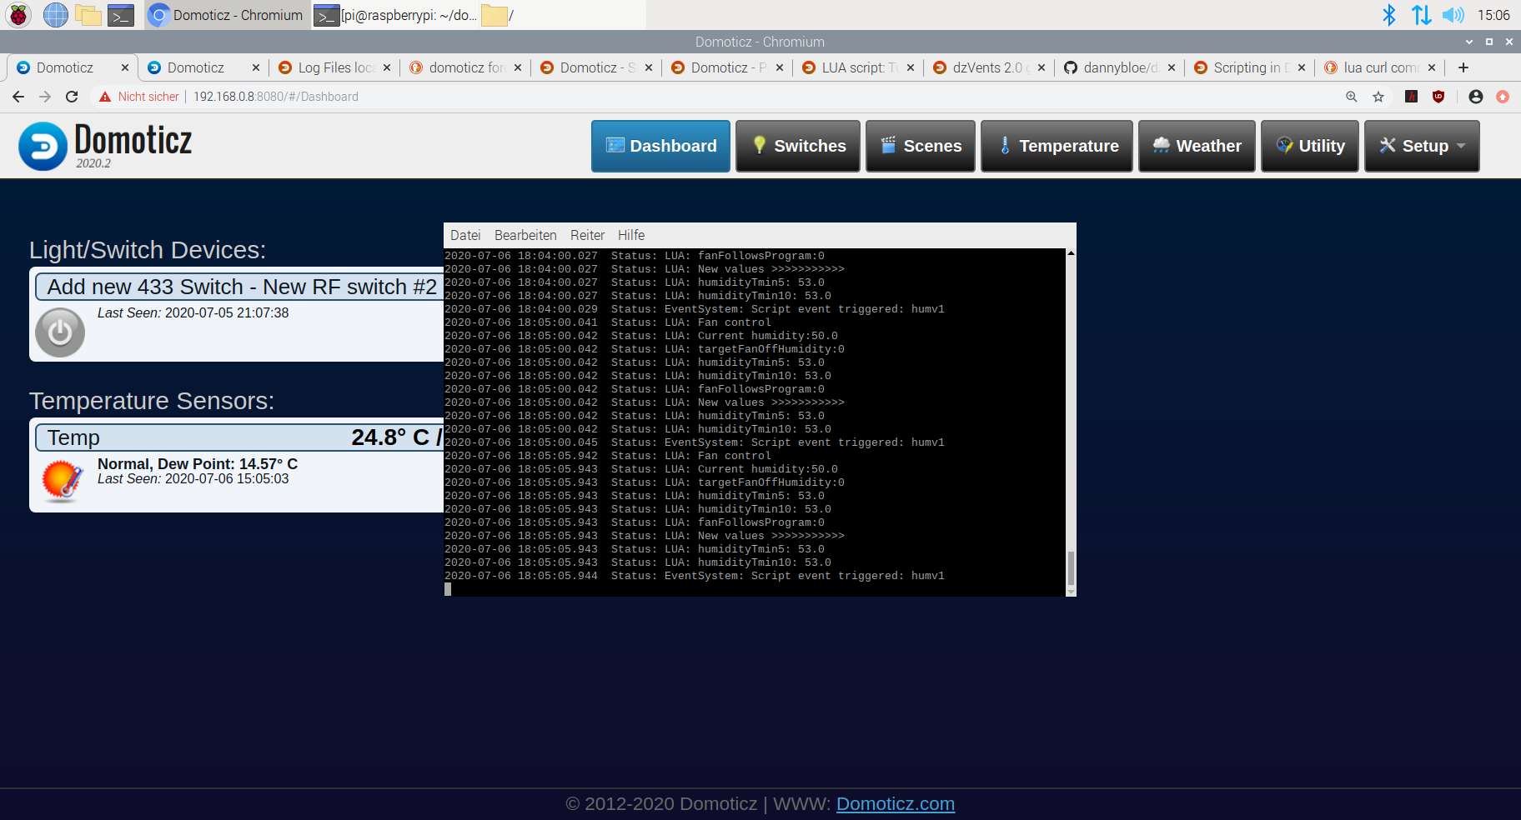Open the Weather page
The width and height of the screenshot is (1521, 820).
coord(1197,146)
